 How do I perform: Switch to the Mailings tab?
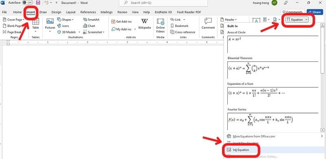(x=106, y=12)
